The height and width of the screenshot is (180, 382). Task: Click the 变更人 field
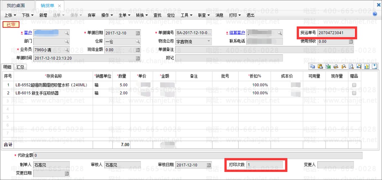(336, 165)
